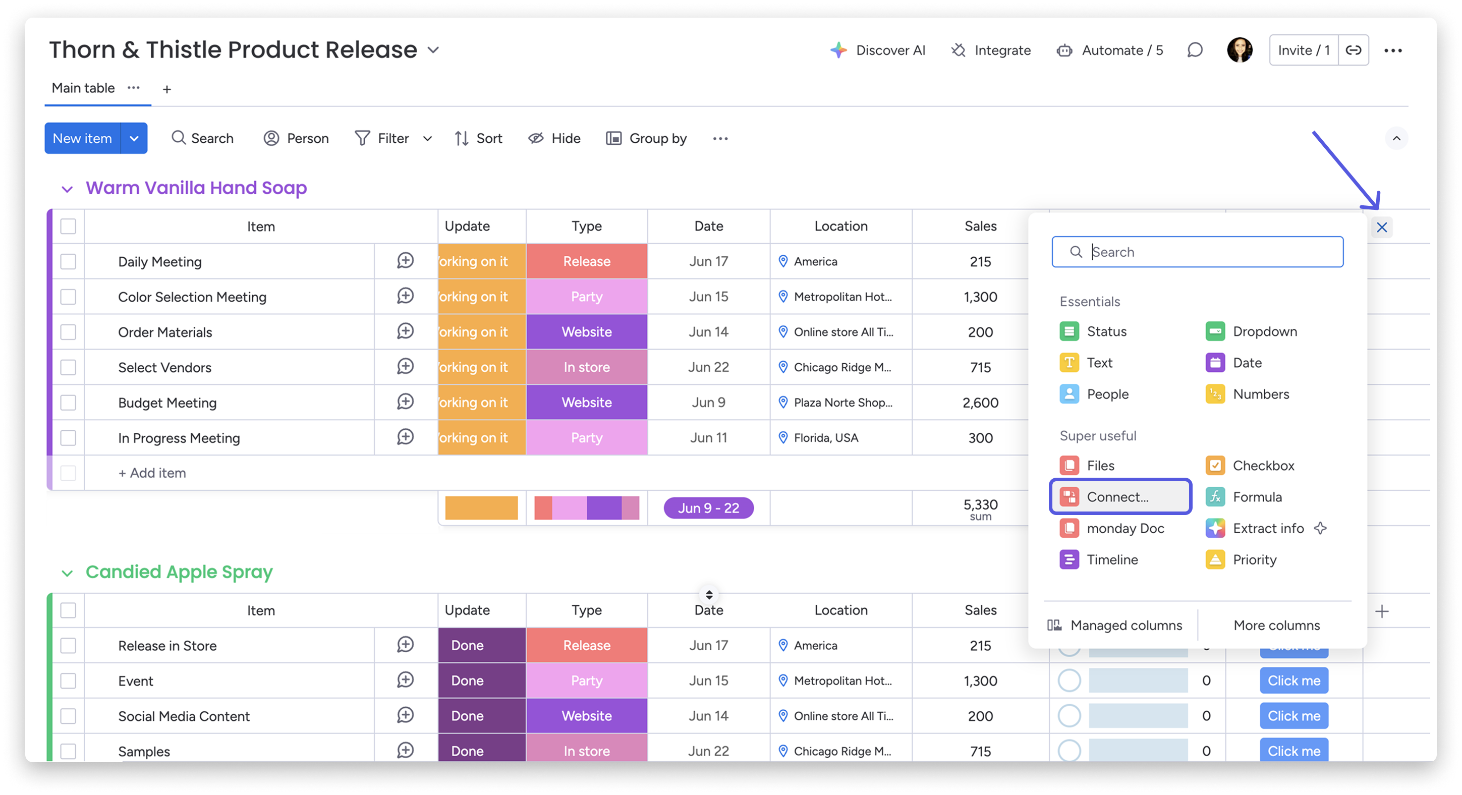Tick the Release in Store checkbox
Viewport: 1462px width, 795px height.
pos(68,646)
